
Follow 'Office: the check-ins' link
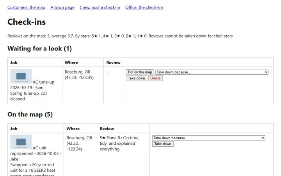click(x=144, y=7)
